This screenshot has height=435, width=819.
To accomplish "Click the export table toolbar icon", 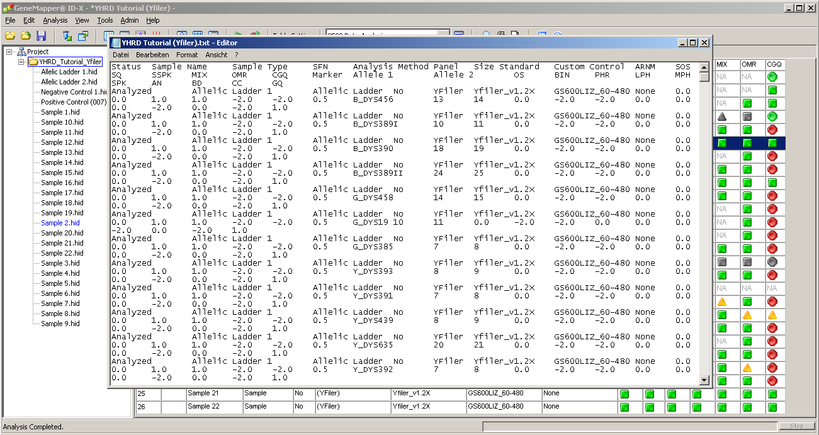I will pos(82,36).
